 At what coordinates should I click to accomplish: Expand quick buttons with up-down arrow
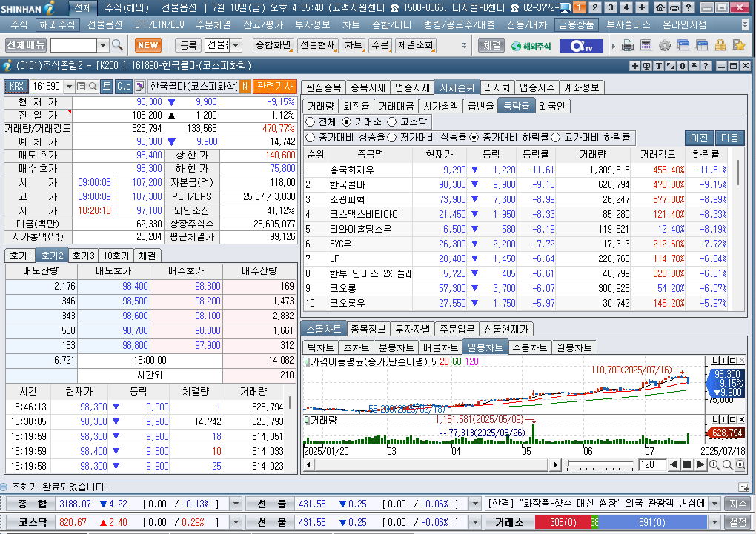click(x=464, y=45)
